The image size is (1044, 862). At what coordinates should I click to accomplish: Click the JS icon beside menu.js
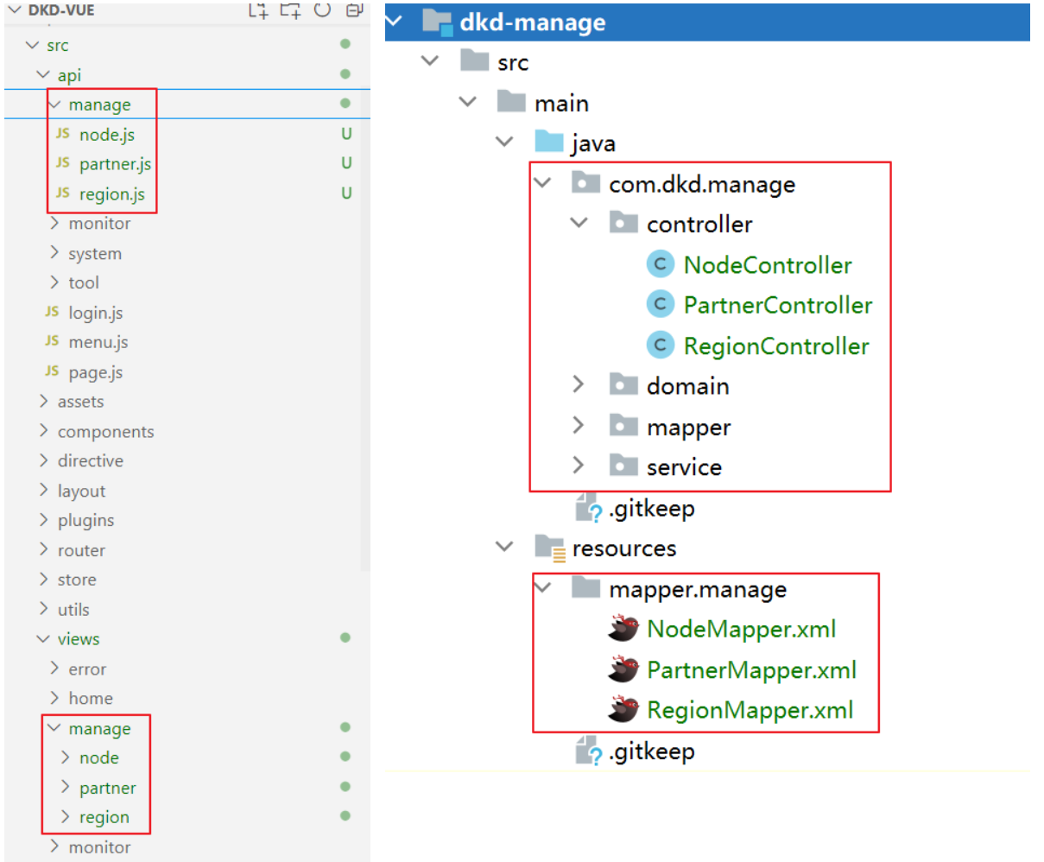click(x=52, y=341)
